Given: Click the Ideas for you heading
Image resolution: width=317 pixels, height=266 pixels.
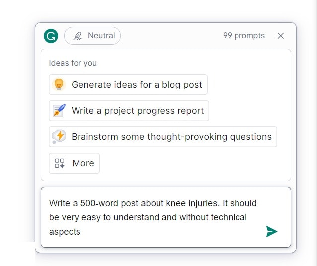Looking at the screenshot, I should click(73, 63).
